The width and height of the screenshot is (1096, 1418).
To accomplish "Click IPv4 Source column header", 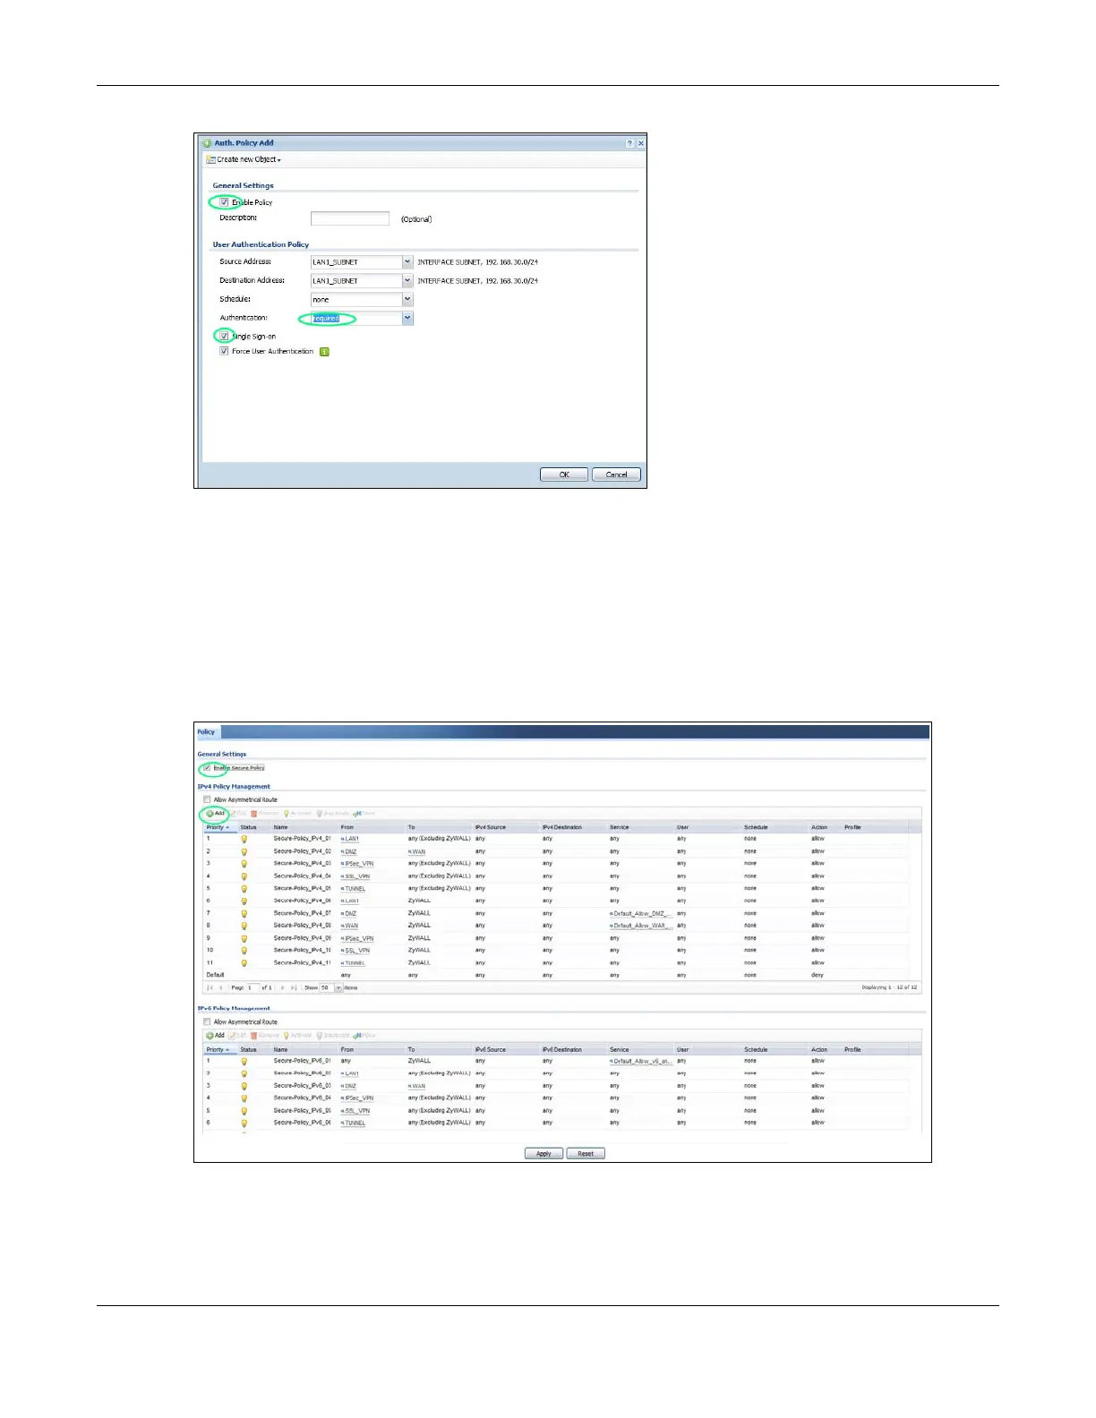I will [506, 827].
